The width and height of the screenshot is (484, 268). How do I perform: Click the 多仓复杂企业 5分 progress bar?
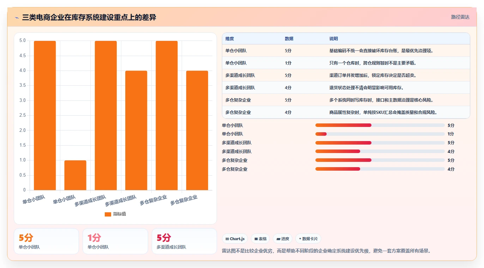pyautogui.click(x=380, y=160)
